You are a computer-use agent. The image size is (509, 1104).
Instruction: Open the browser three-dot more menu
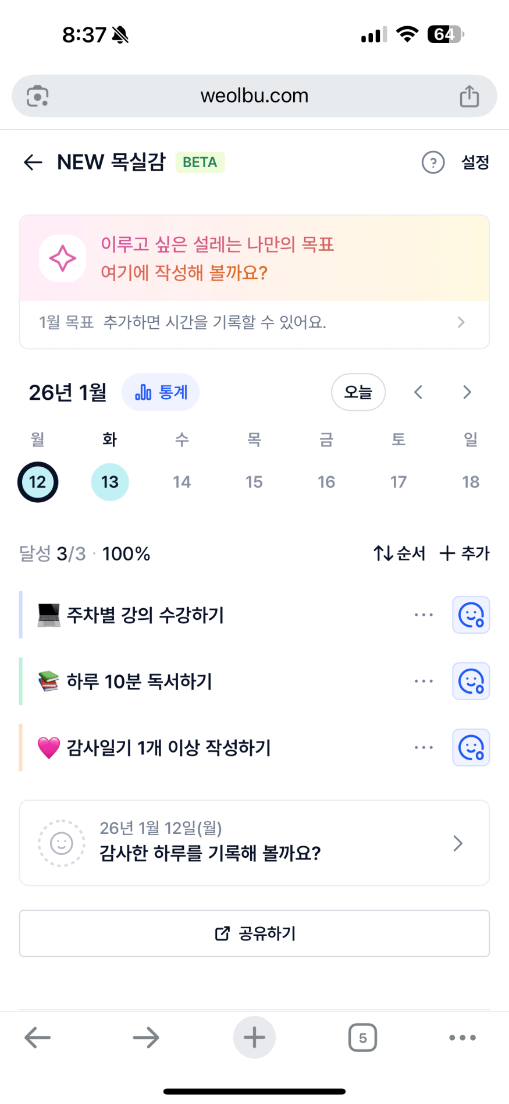[462, 1038]
